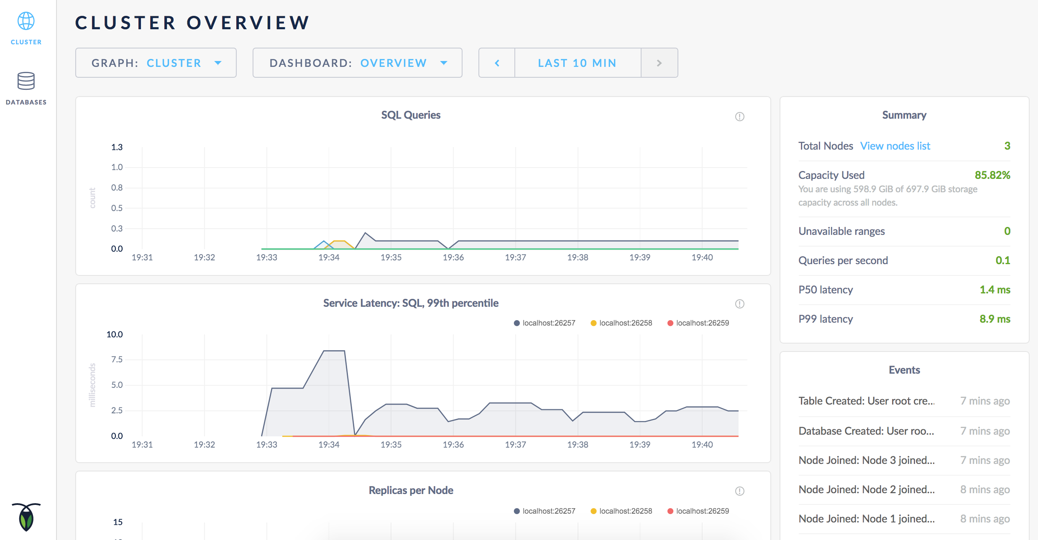This screenshot has height=540, width=1038.
Task: Open Databases via the database cylinder icon
Action: (26, 82)
